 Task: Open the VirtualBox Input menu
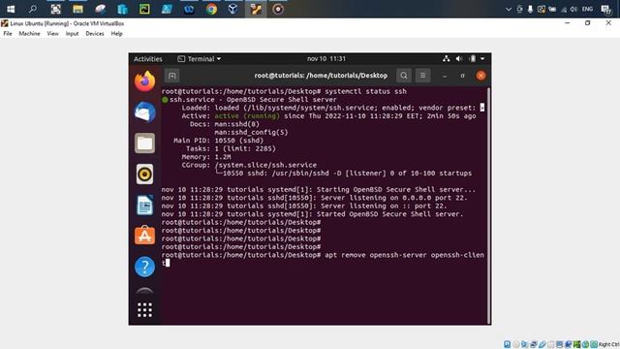(72, 34)
